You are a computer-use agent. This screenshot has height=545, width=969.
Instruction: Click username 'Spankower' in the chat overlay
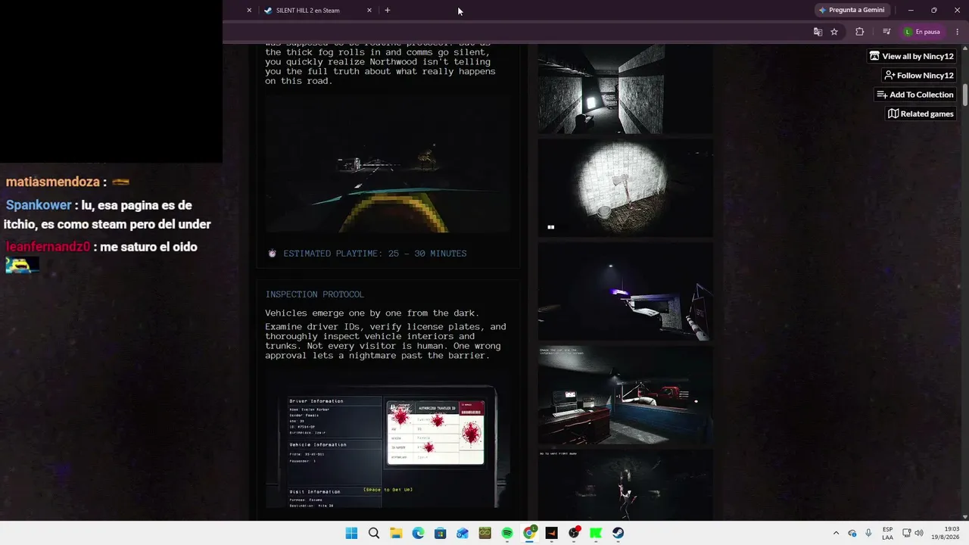point(39,205)
